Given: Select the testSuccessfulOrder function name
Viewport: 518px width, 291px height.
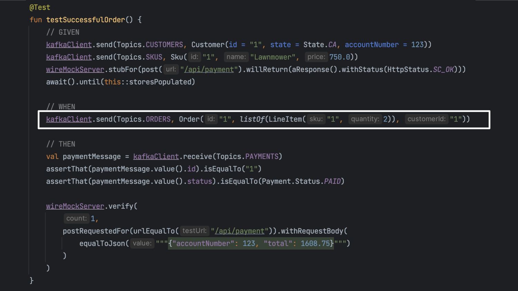Looking at the screenshot, I should point(85,20).
